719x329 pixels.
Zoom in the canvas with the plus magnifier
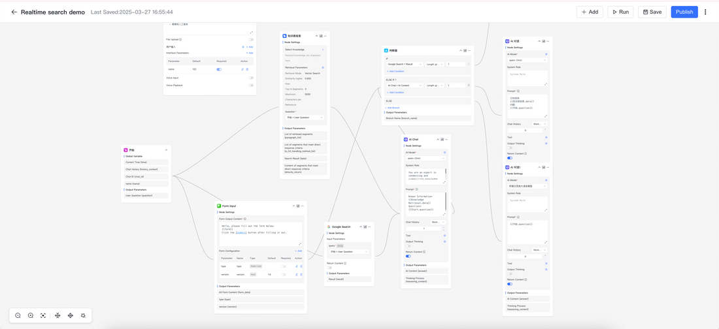pos(31,315)
